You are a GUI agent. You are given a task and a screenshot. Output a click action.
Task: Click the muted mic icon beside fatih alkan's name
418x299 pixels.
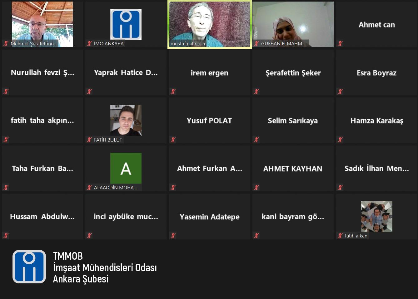(340, 236)
